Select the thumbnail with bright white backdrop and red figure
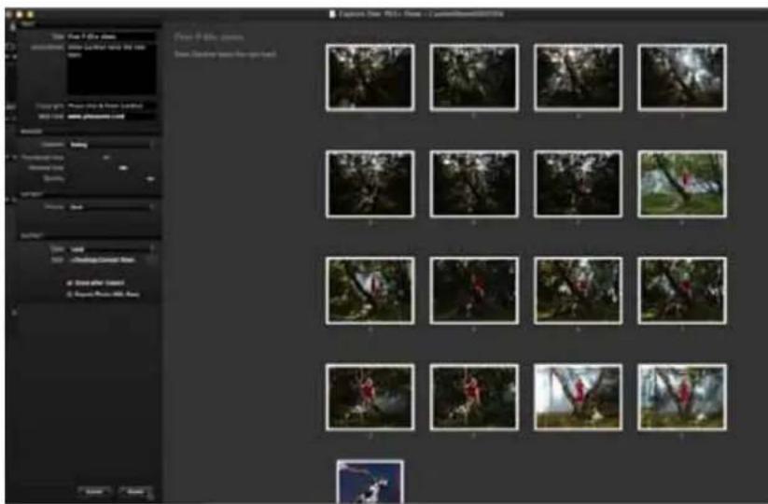 [578, 398]
